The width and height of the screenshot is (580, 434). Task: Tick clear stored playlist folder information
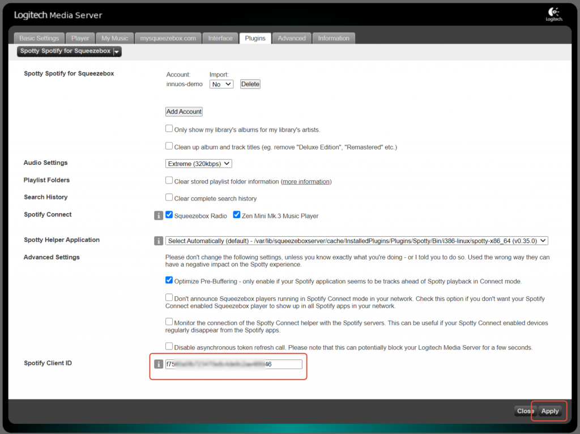tap(169, 180)
